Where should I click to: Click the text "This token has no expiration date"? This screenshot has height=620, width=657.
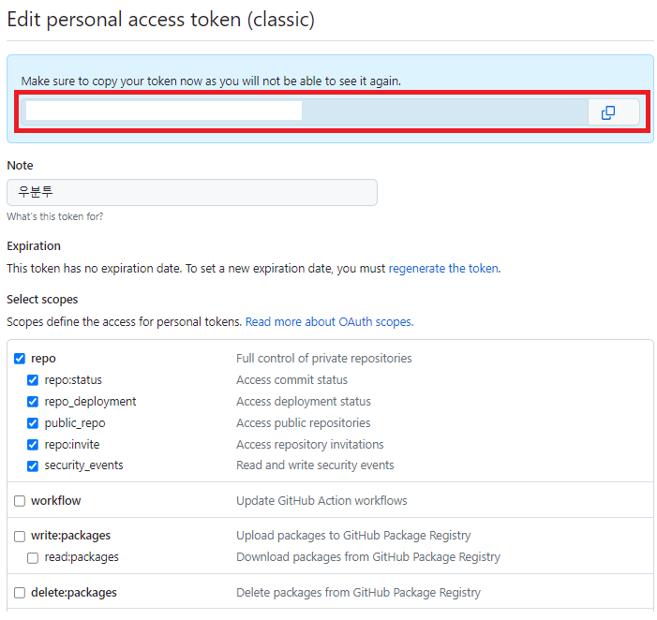coord(94,269)
